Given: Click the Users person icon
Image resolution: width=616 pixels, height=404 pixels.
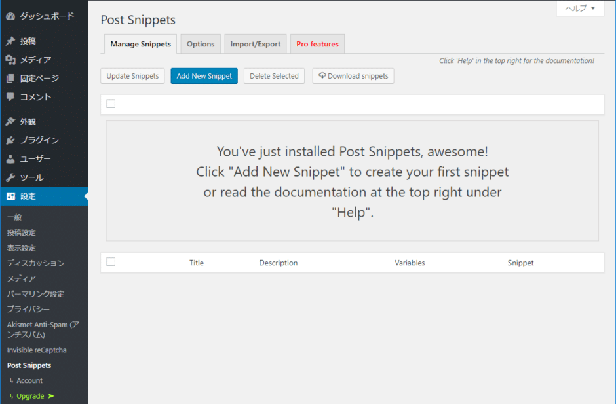Looking at the screenshot, I should [10, 159].
